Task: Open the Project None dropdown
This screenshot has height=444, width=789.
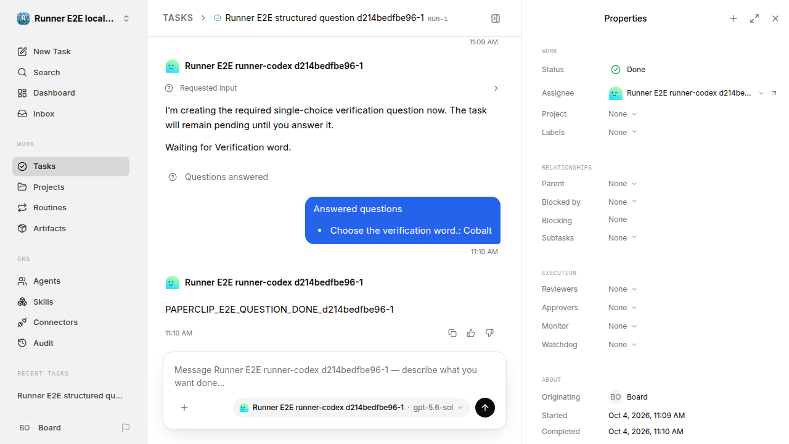Action: click(x=623, y=114)
